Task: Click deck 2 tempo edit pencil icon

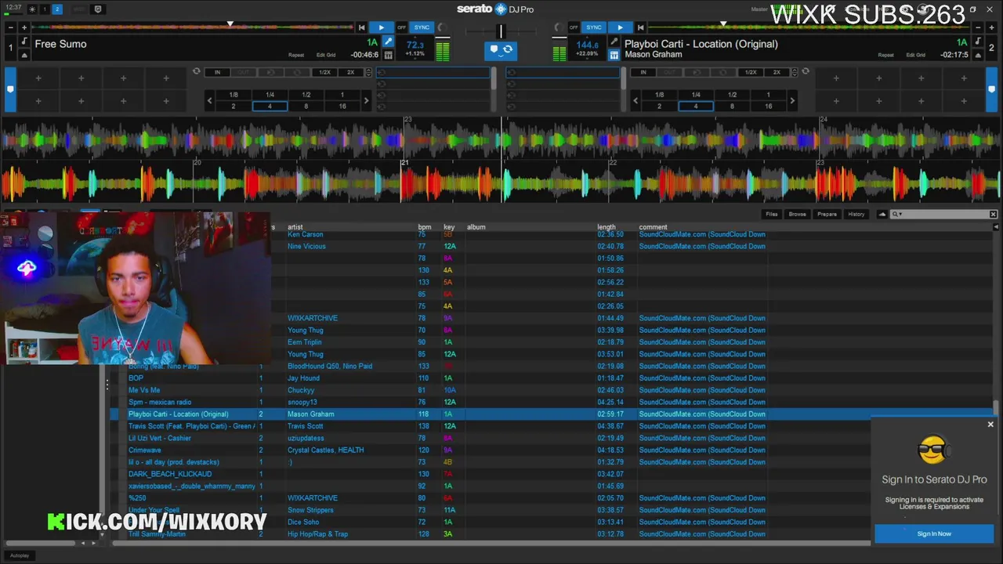Action: tap(614, 42)
